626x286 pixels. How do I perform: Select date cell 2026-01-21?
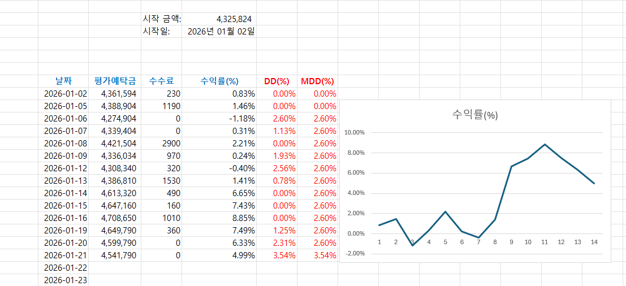(66, 255)
